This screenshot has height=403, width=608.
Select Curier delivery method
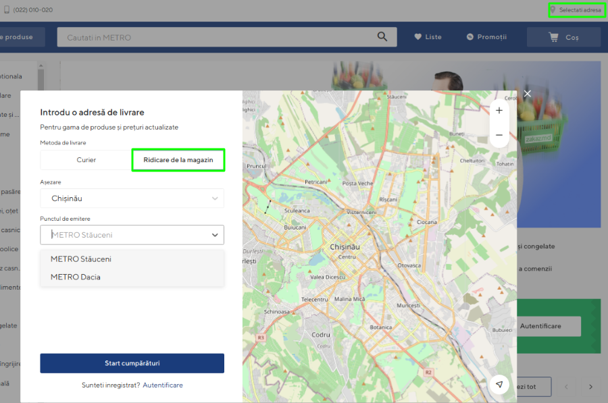tap(86, 160)
